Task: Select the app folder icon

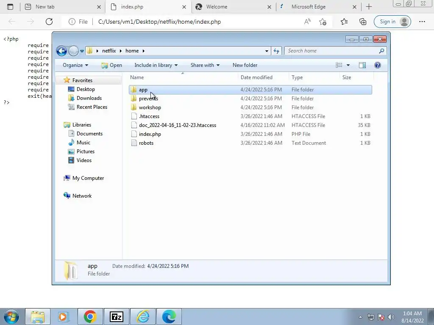Action: coord(134,90)
